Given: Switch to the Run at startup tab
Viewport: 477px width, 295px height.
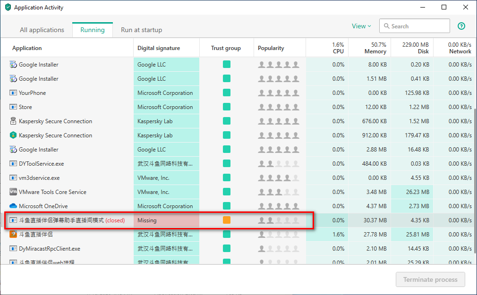Looking at the screenshot, I should [141, 30].
